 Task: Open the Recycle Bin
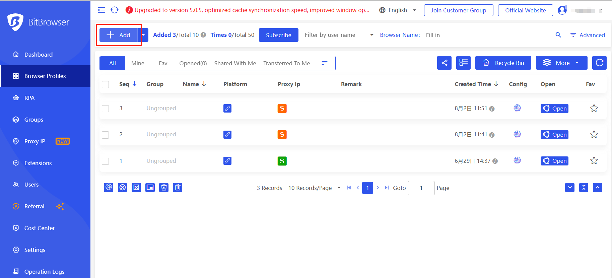(x=503, y=63)
